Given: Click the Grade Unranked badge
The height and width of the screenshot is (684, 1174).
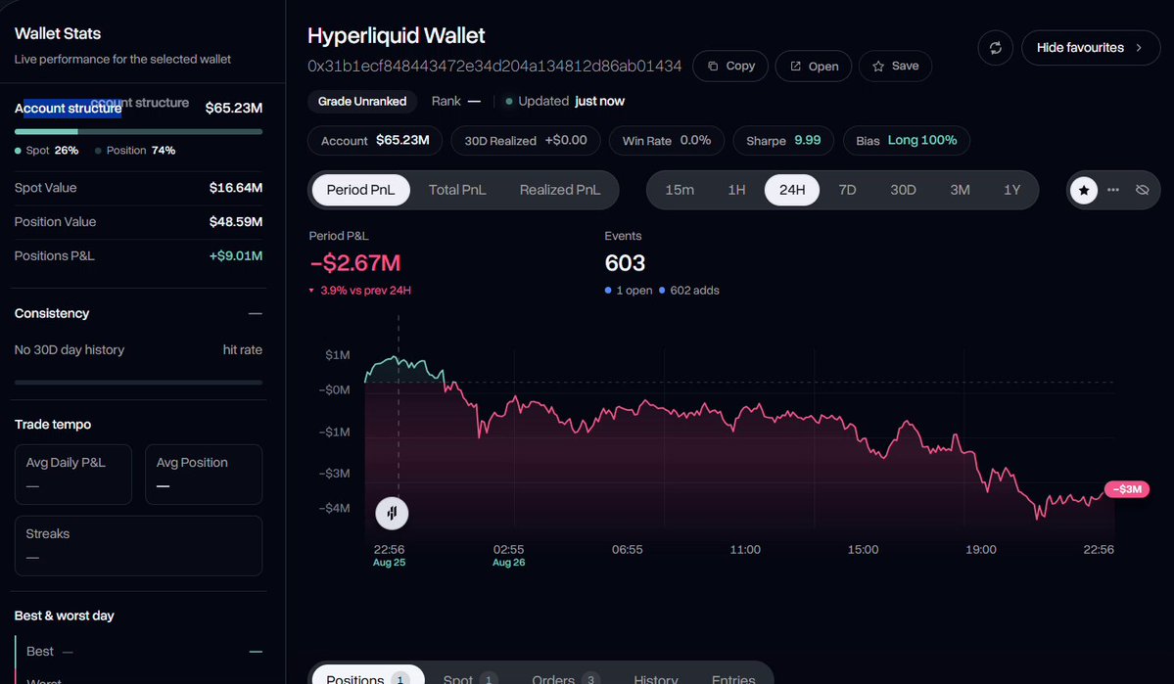Looking at the screenshot, I should [x=362, y=101].
